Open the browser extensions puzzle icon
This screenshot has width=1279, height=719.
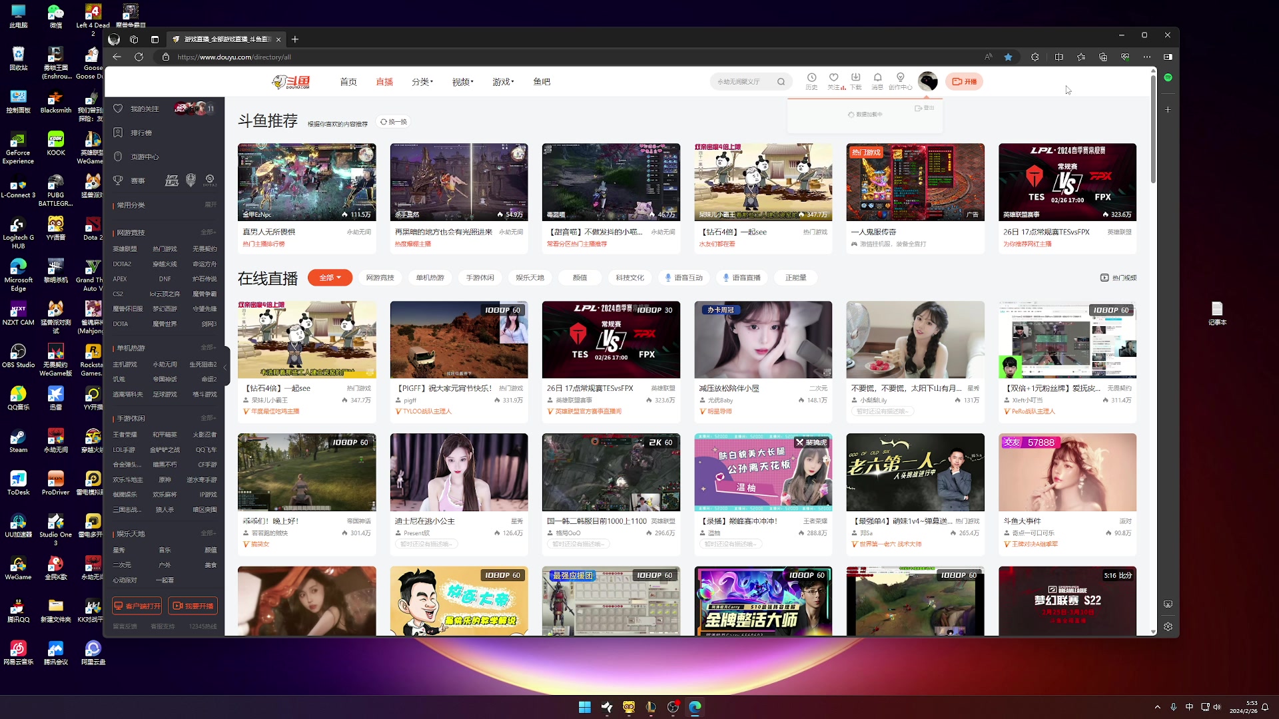tap(1035, 57)
